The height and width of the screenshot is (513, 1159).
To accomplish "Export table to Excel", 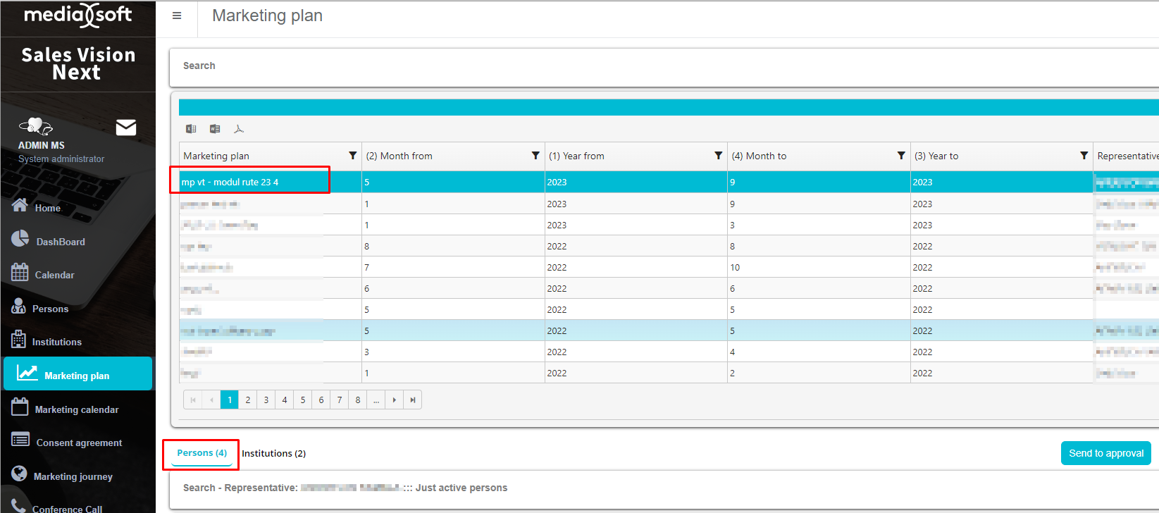I will coord(191,129).
